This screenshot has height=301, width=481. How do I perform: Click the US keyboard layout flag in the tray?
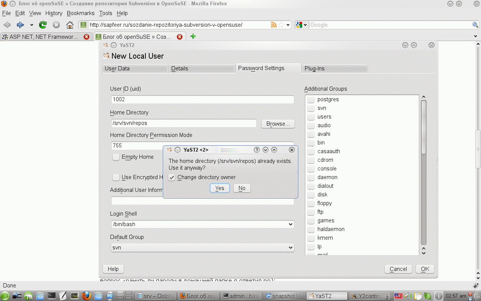coord(398,296)
